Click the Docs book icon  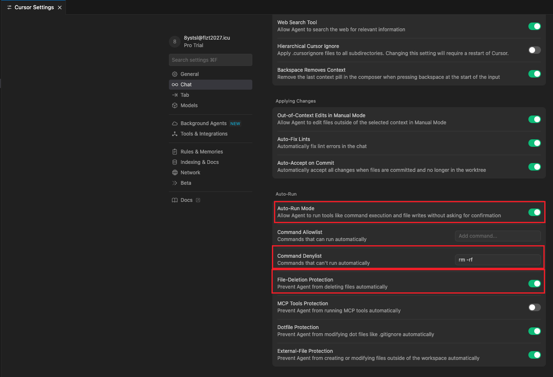coord(175,200)
